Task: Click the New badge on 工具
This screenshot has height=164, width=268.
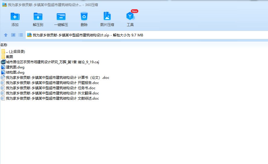Action: pyautogui.click(x=135, y=11)
